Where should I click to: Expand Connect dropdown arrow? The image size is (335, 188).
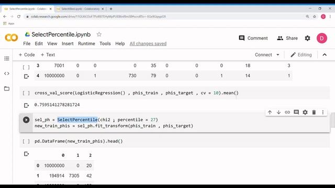(x=278, y=55)
